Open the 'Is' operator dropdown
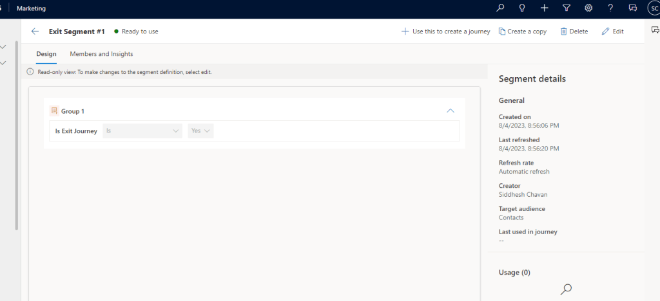The image size is (660, 301). click(142, 131)
